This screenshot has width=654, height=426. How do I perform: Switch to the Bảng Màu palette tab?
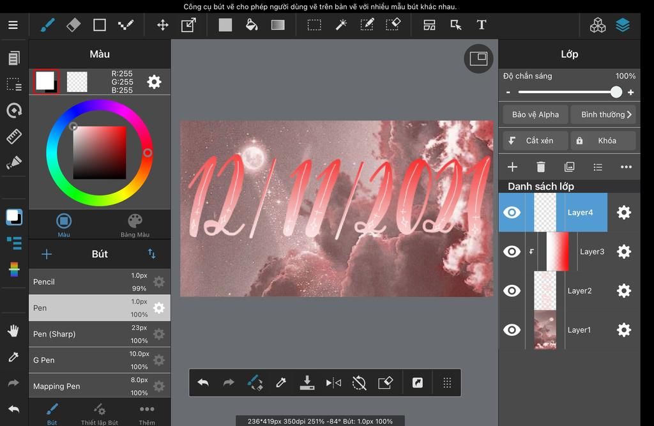[x=135, y=225]
